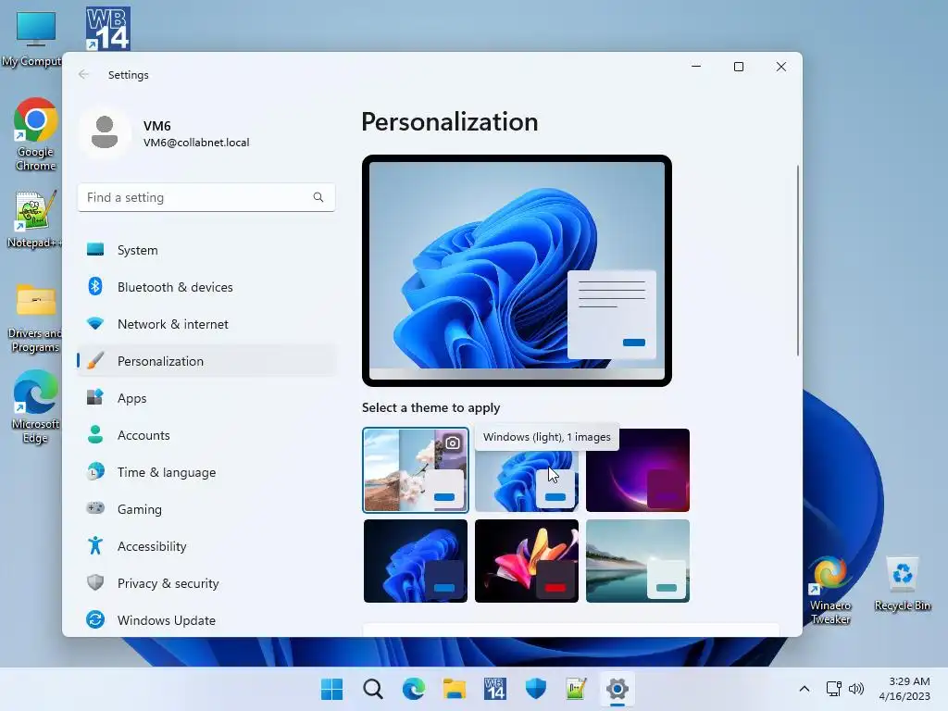Select the Personalization category in the sidebar

[x=206, y=361]
